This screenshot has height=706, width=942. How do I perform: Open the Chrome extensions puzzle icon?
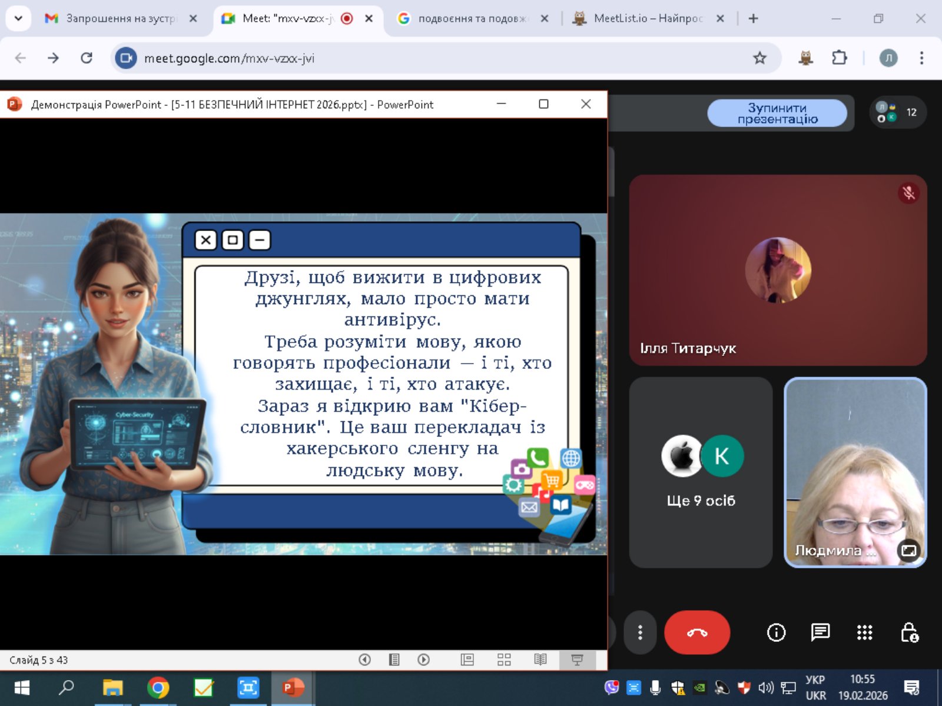(x=839, y=58)
